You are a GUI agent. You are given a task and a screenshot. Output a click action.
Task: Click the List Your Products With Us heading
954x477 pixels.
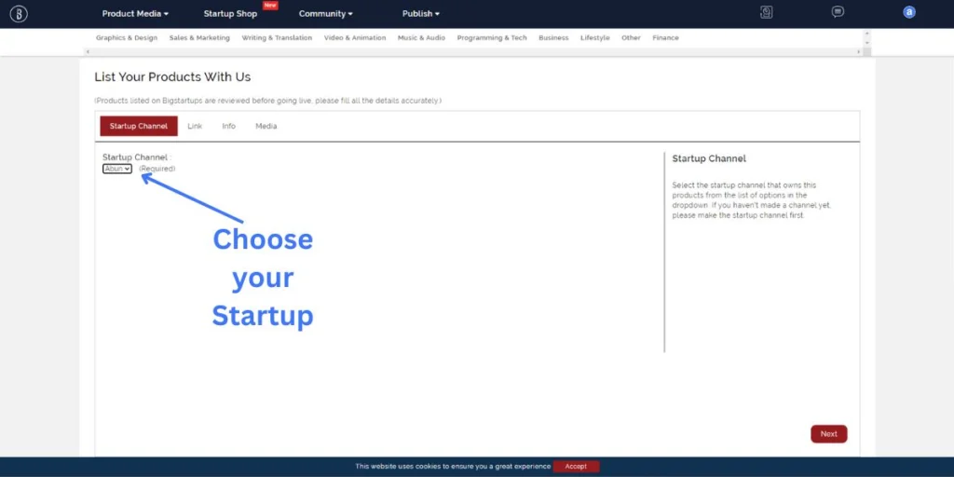pos(172,76)
